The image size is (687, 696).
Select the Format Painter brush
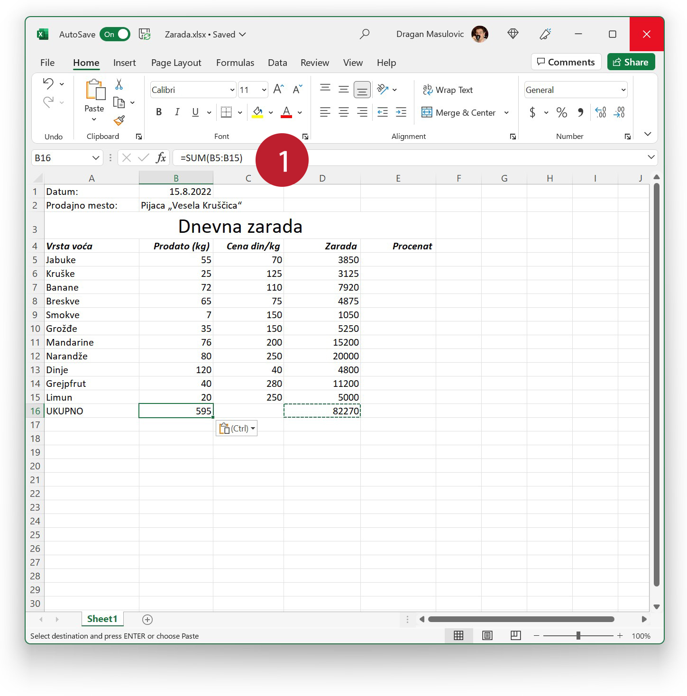click(x=119, y=121)
